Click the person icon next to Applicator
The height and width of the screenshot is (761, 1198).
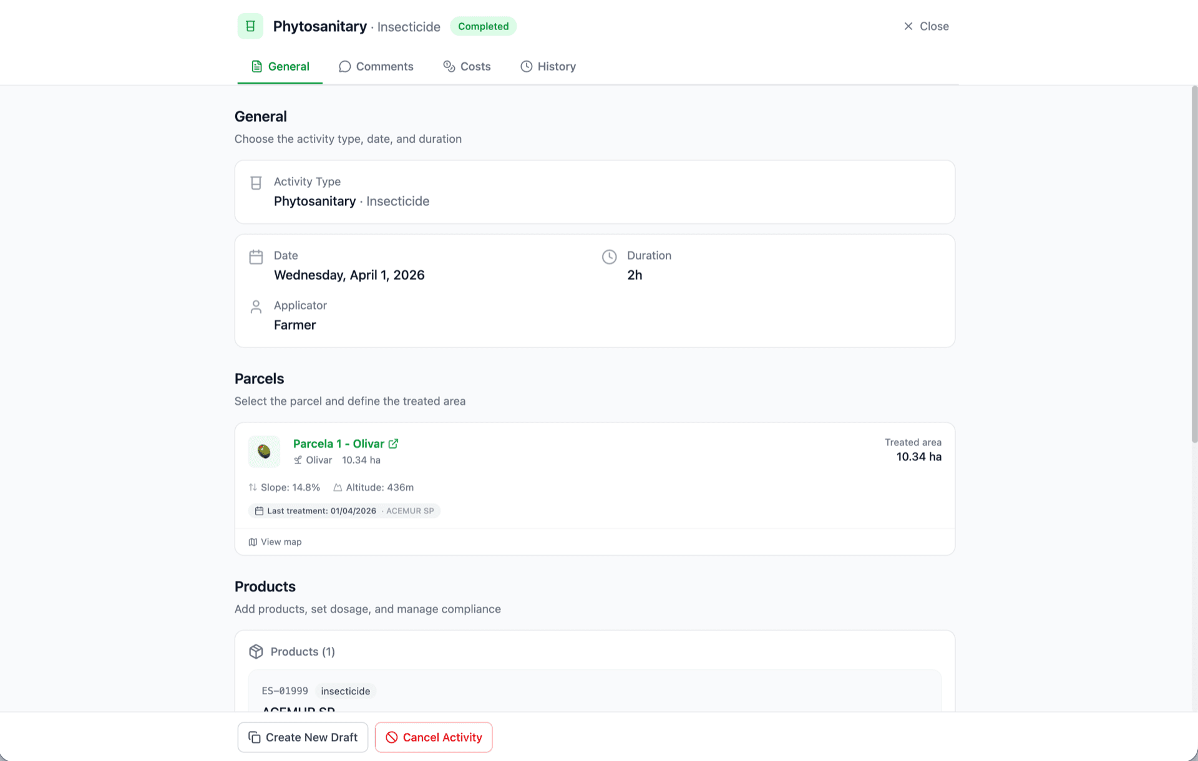tap(256, 307)
